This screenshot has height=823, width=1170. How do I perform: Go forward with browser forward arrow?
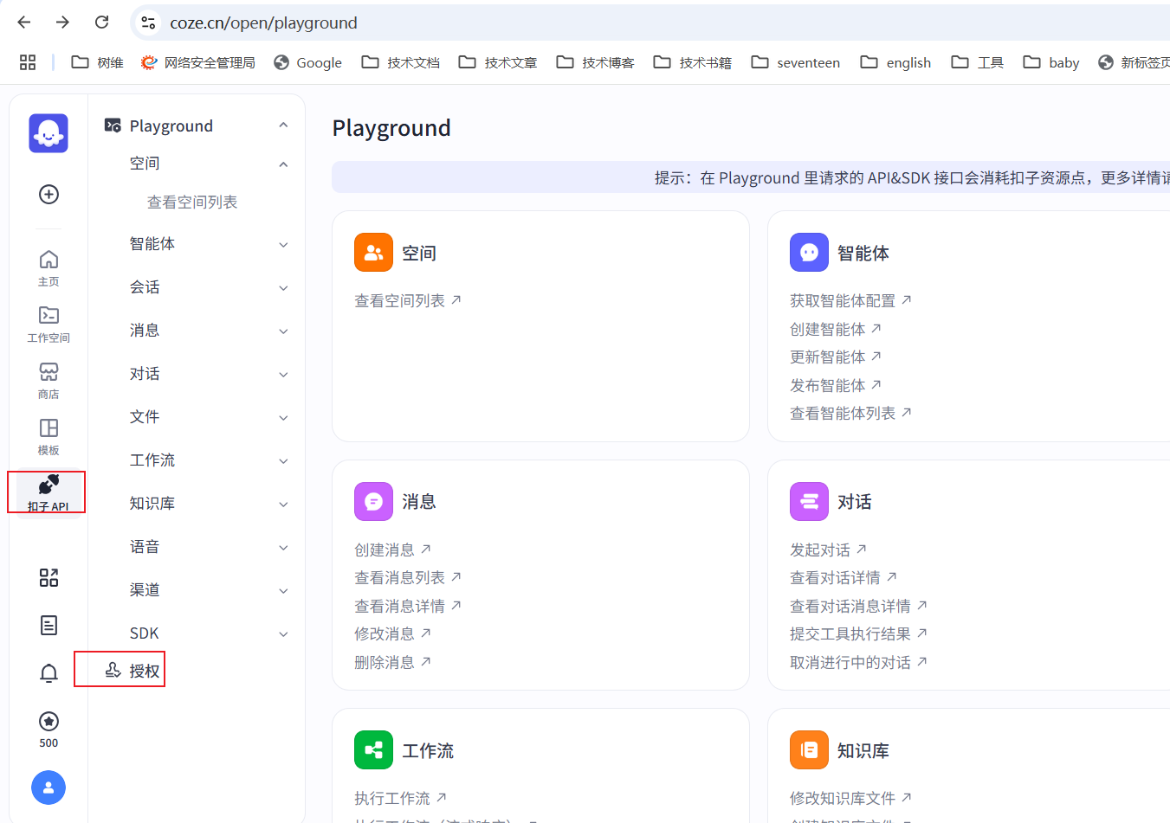pyautogui.click(x=62, y=23)
